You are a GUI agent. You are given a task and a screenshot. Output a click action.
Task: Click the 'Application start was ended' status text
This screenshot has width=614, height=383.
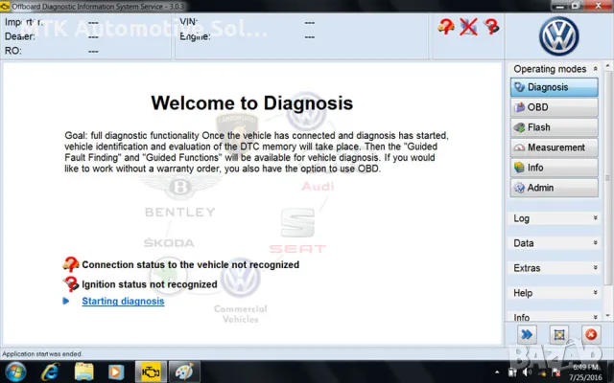click(x=42, y=354)
